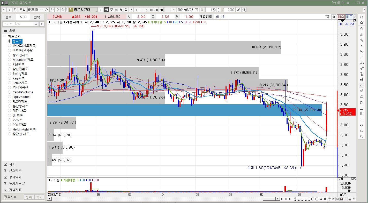Viewport: 368px width, 203px height.
Task: Select the cross-line pencil drawing tool
Action: (362, 40)
